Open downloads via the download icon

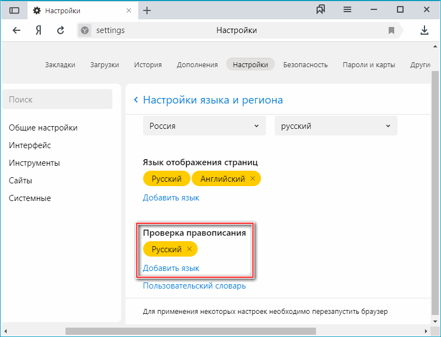[424, 31]
